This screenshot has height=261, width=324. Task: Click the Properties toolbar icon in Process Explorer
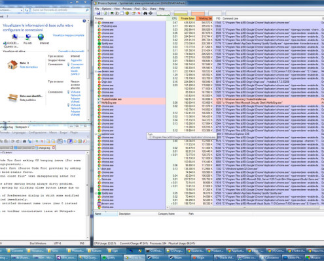[134, 14]
